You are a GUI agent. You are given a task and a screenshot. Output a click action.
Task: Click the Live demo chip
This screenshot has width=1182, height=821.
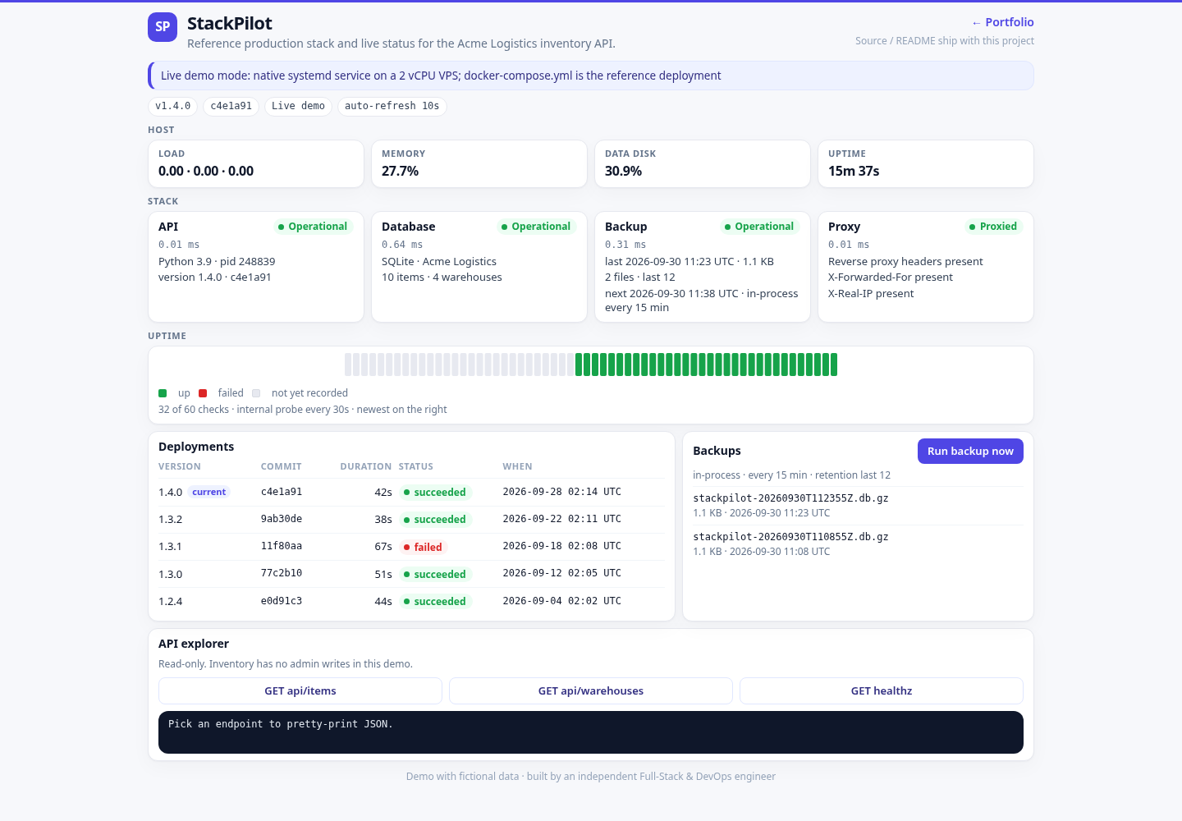pyautogui.click(x=298, y=107)
